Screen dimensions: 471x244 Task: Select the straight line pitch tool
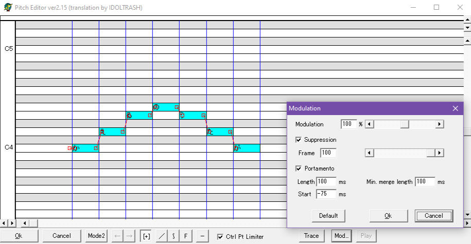point(162,236)
